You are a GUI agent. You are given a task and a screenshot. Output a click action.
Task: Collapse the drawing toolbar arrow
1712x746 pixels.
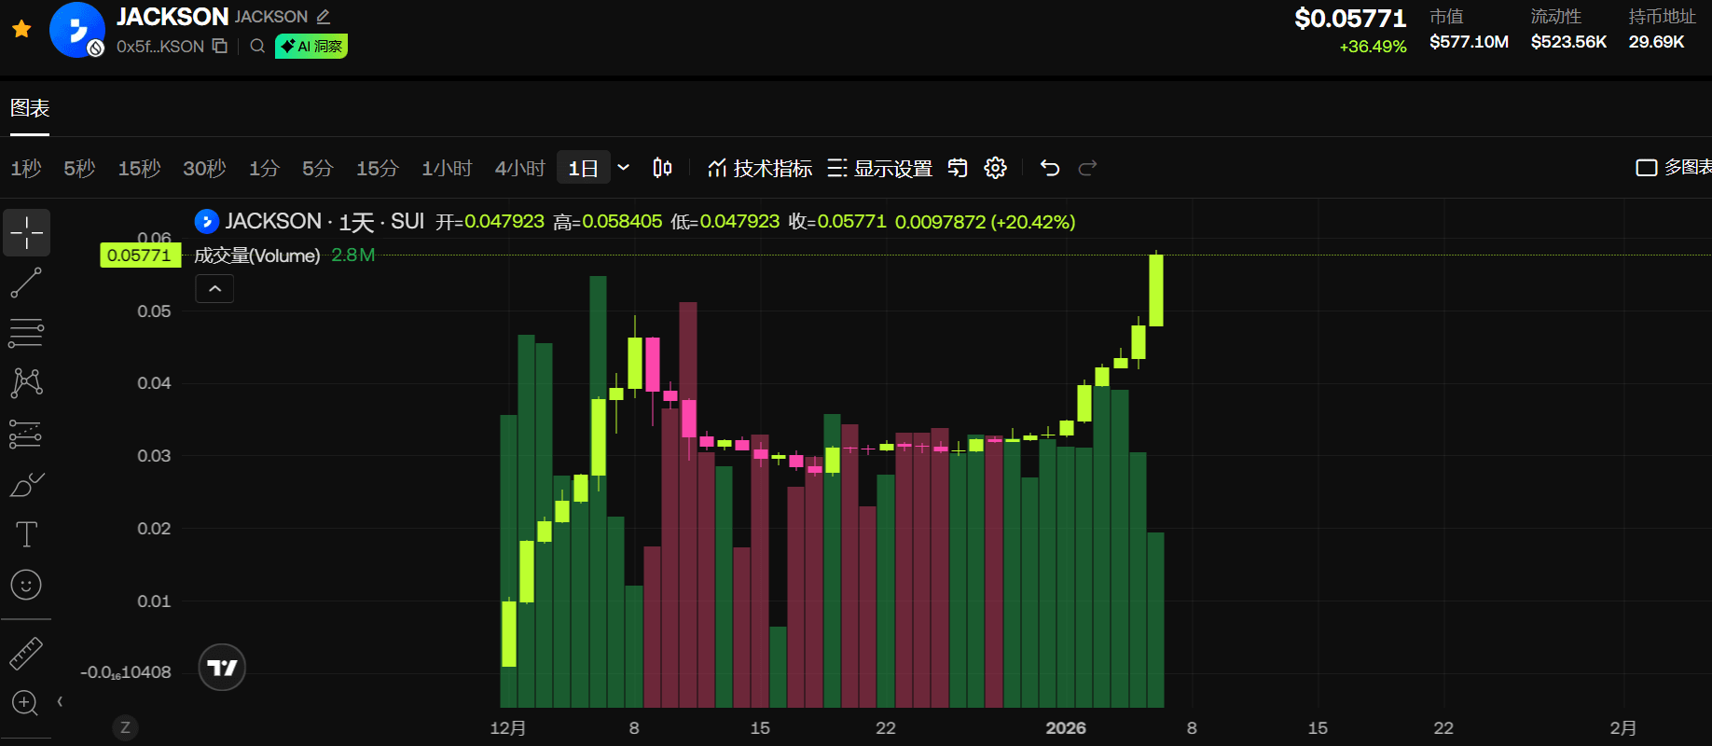click(x=60, y=701)
